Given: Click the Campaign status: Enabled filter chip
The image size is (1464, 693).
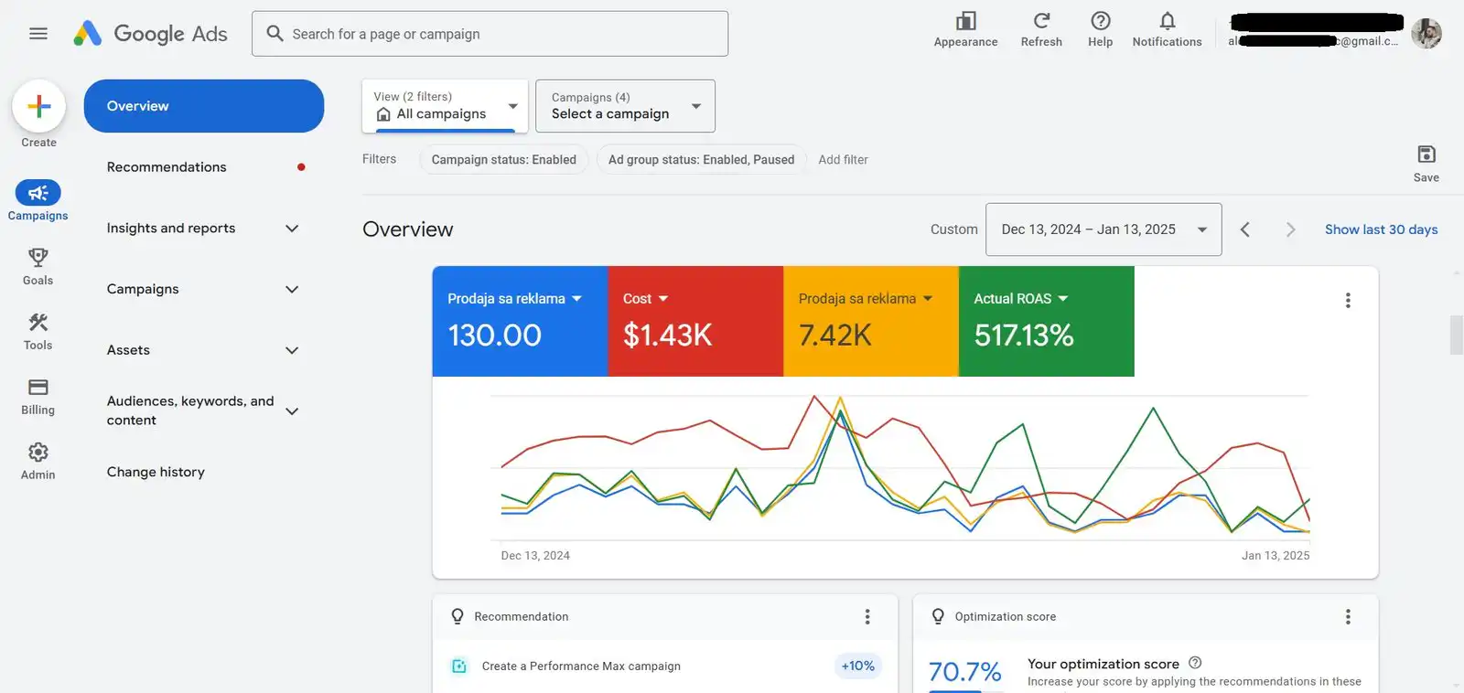Looking at the screenshot, I should pyautogui.click(x=503, y=160).
